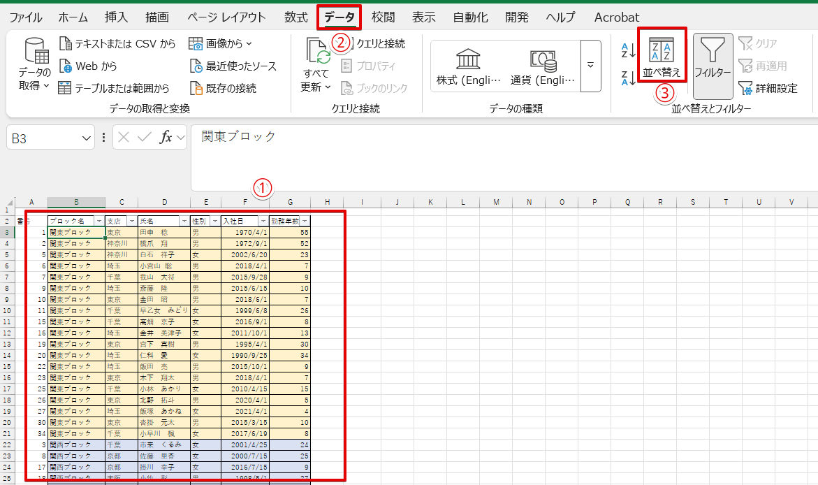
Task: Click the ブックのリンク command
Action: tap(374, 88)
